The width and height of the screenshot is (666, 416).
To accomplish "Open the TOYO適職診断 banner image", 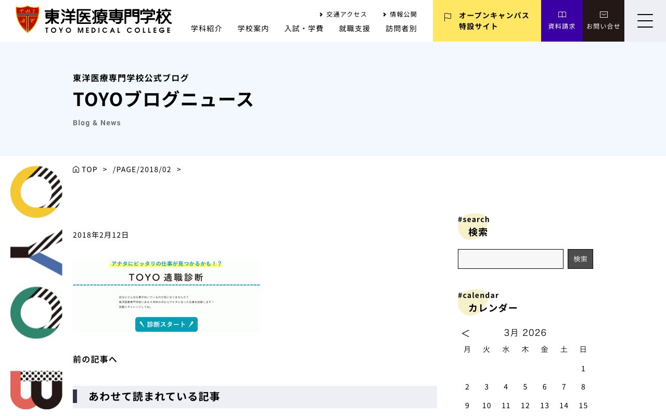I will 166,295.
